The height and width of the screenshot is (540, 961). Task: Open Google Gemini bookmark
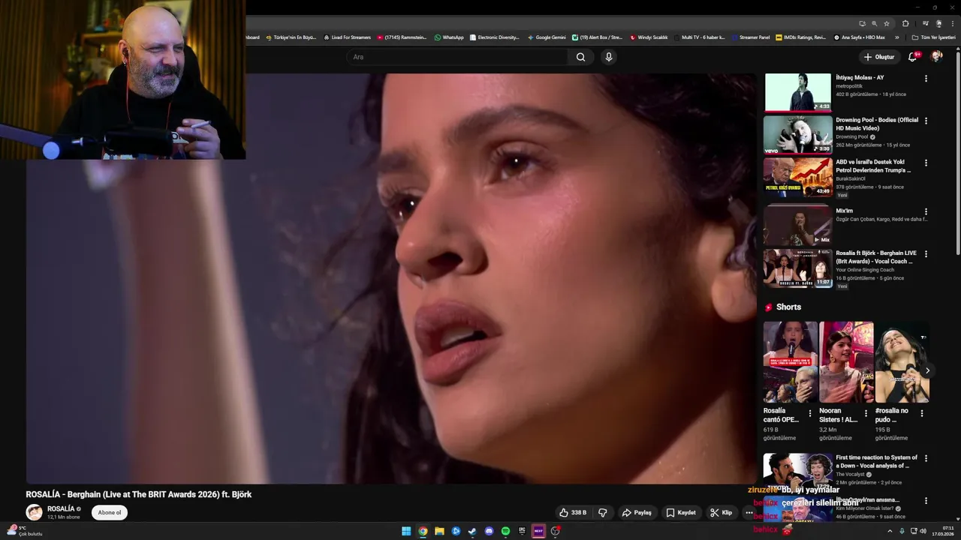547,37
